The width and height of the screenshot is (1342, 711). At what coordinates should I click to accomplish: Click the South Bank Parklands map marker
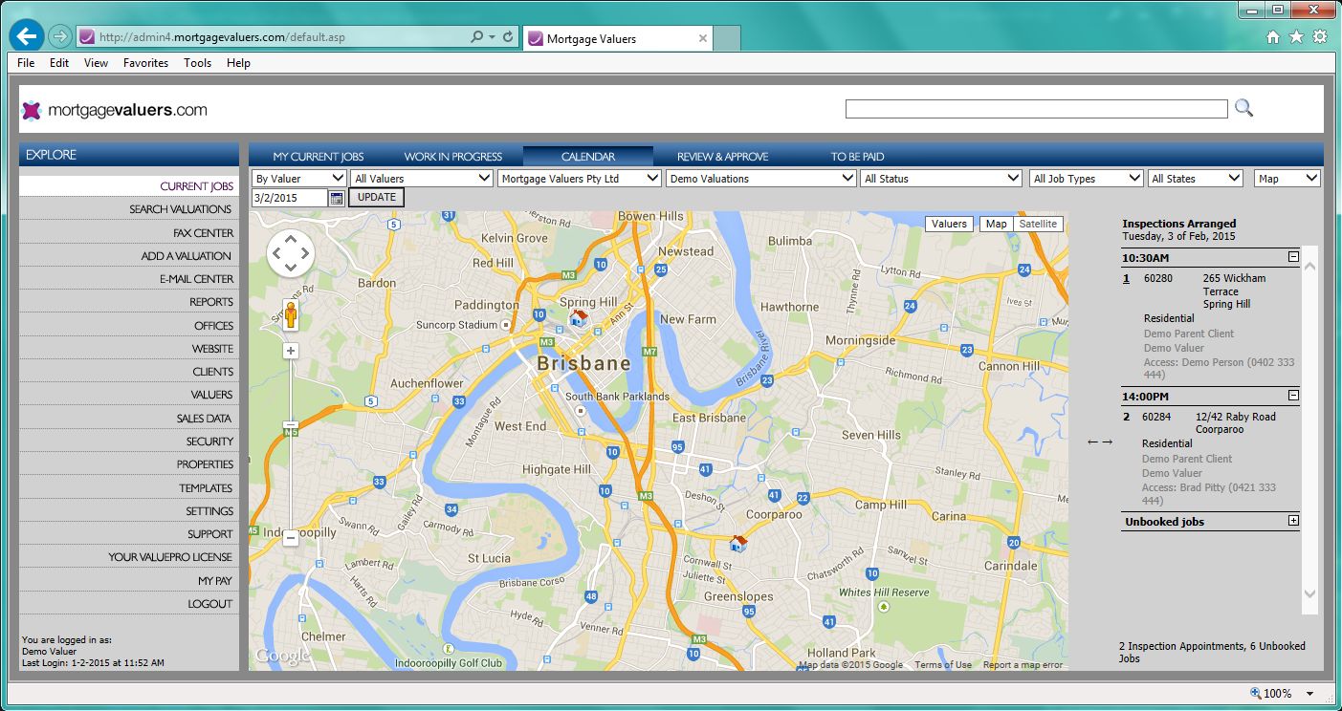(x=579, y=410)
